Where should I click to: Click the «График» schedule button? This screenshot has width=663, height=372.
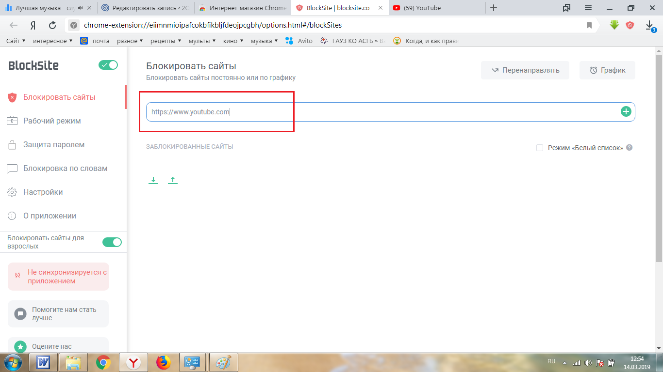(607, 70)
